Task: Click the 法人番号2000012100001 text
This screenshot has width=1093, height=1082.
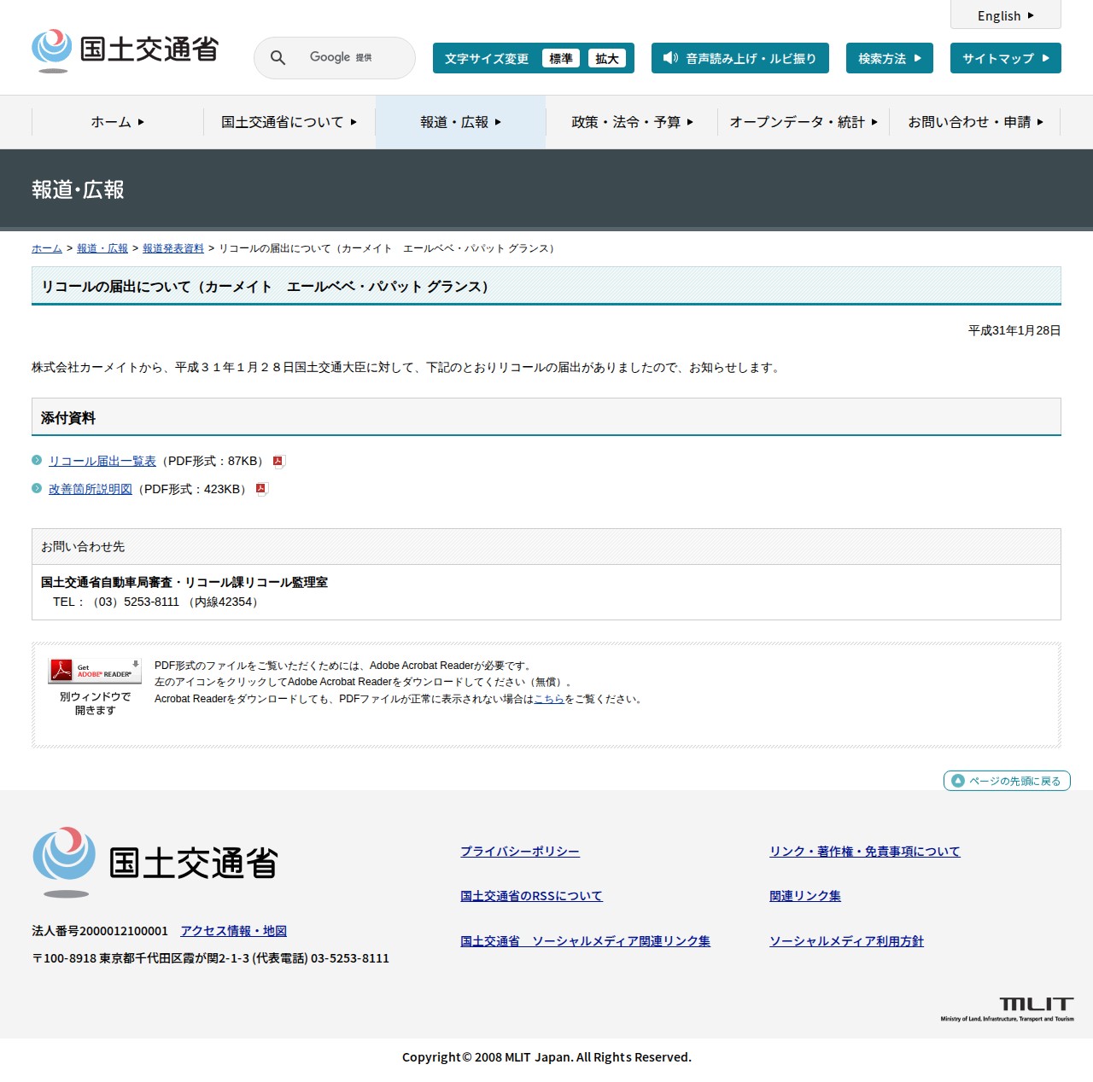Action: point(100,931)
